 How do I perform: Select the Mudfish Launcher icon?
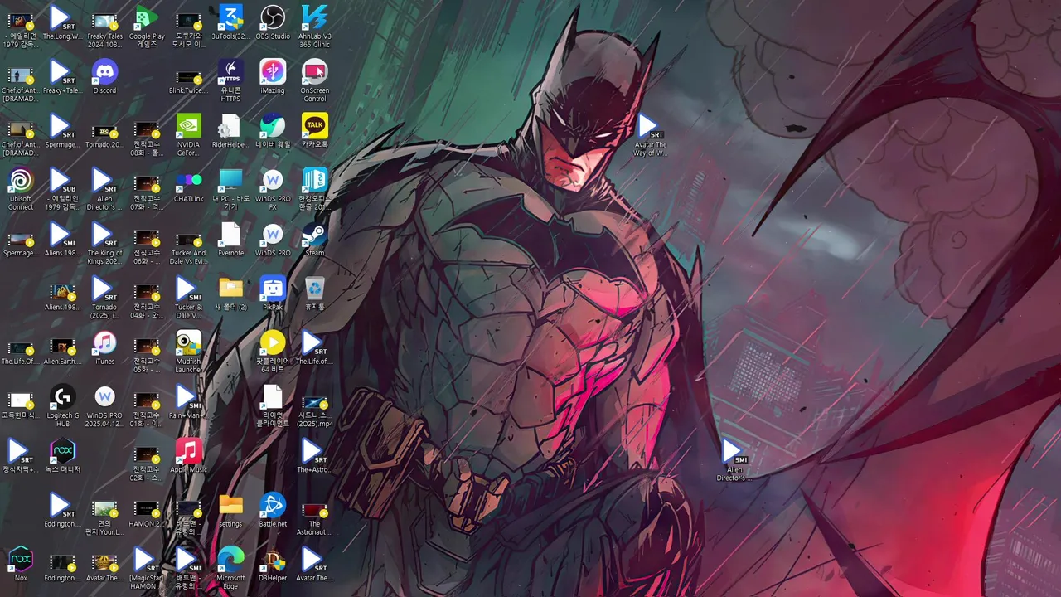pos(188,352)
